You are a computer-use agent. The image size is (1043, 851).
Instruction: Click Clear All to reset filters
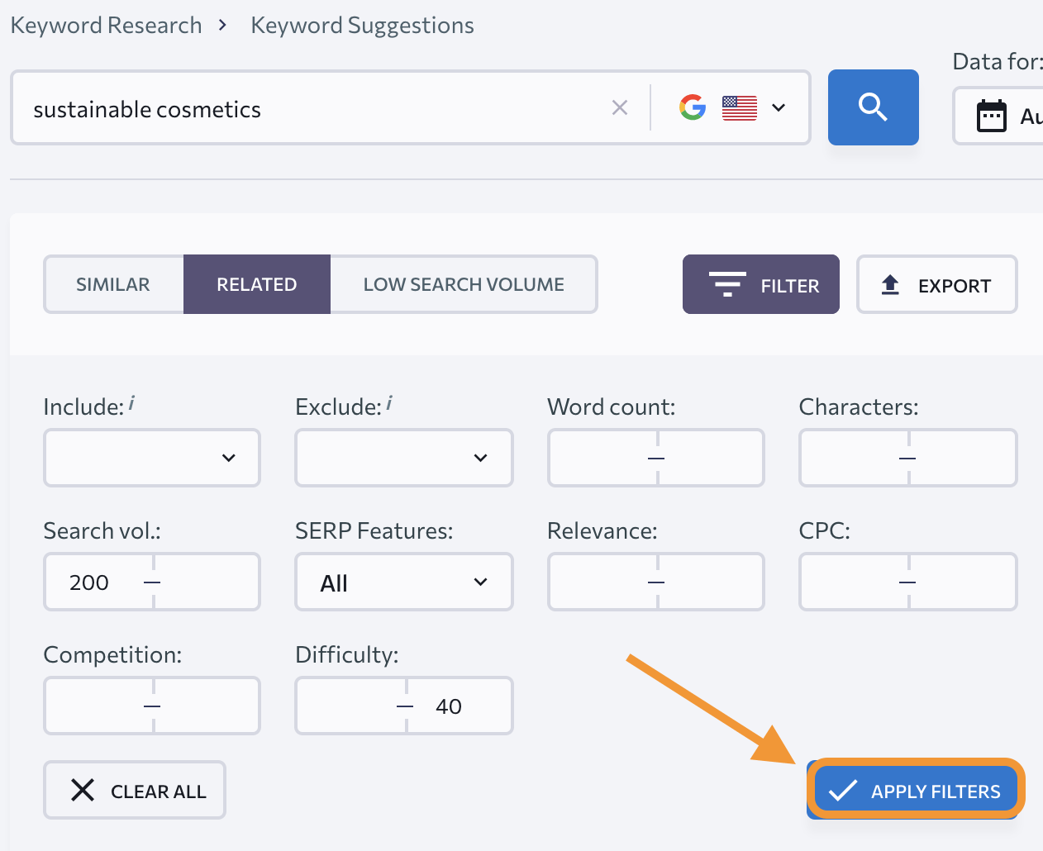click(135, 791)
